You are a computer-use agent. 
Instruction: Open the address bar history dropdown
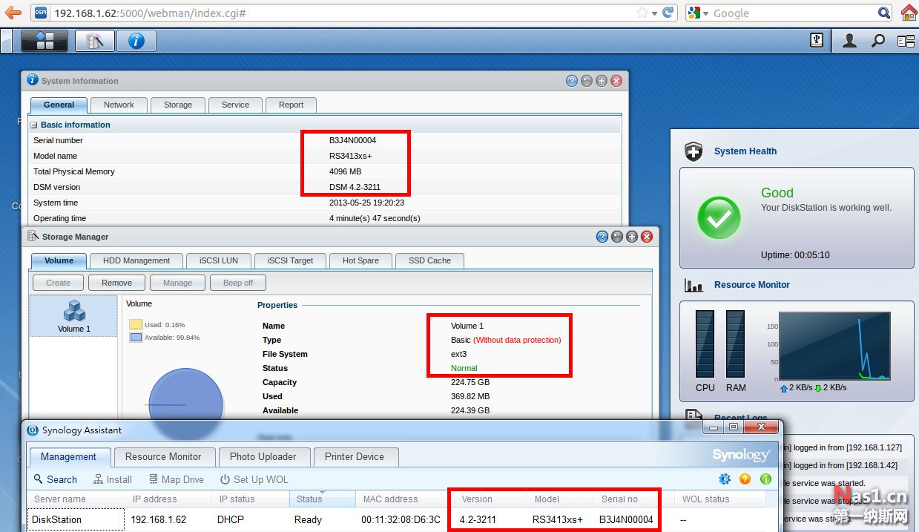tap(653, 13)
